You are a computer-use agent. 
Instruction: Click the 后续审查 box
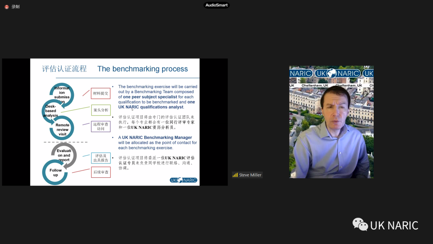tap(101, 172)
